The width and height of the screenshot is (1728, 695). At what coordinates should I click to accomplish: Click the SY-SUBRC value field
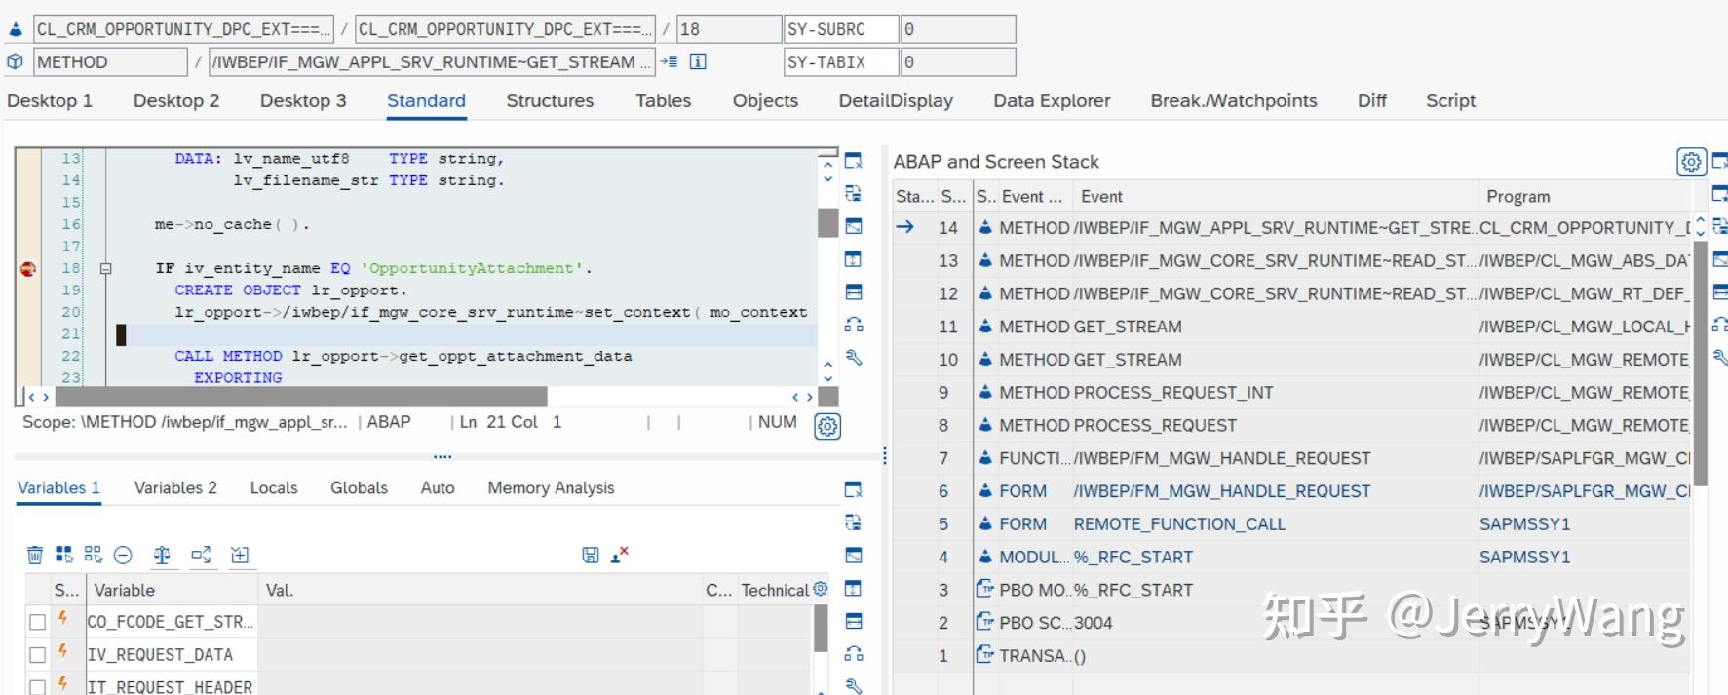(x=958, y=29)
